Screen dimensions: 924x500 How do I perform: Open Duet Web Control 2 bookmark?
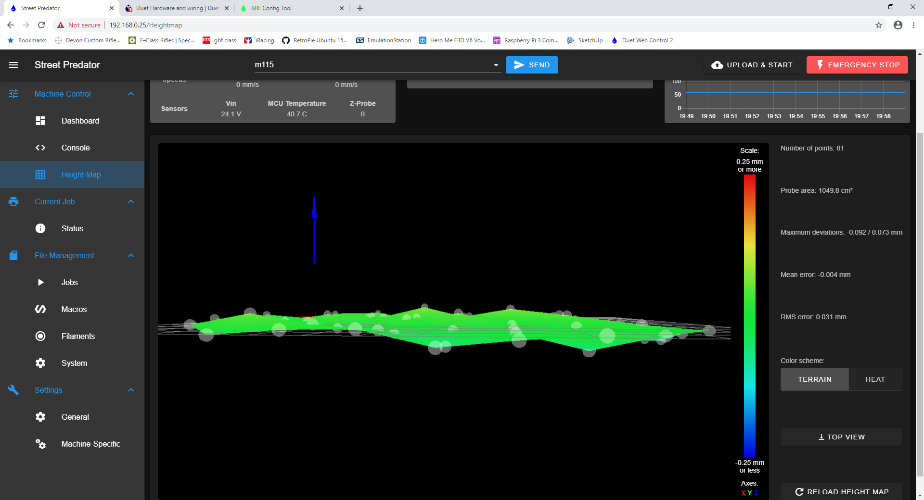642,40
